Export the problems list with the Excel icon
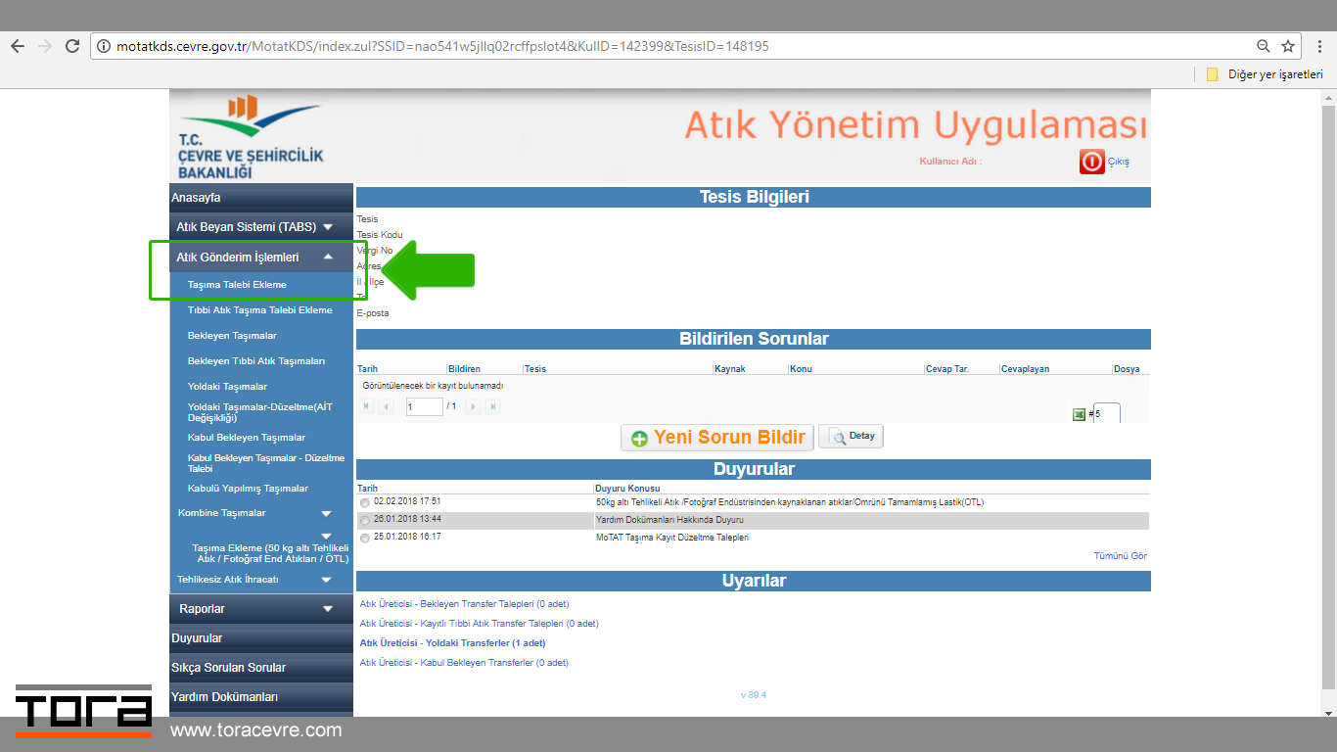The height and width of the screenshot is (752, 1337). pyautogui.click(x=1079, y=414)
